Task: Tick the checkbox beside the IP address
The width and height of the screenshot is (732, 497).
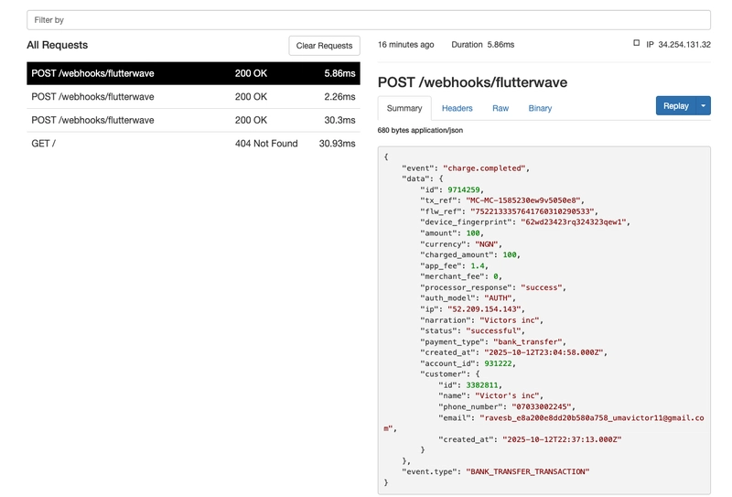Action: pos(637,43)
